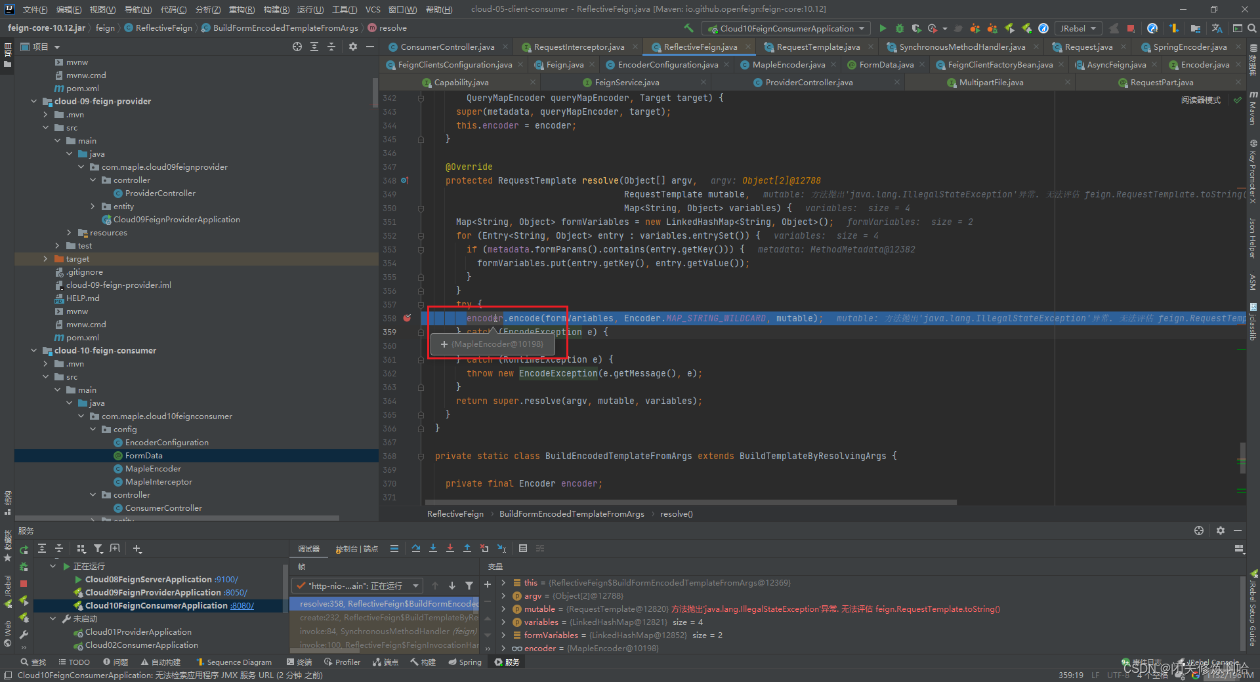Open Search Everywhere magnifier icon
The width and height of the screenshot is (1260, 682).
pos(1251,28)
